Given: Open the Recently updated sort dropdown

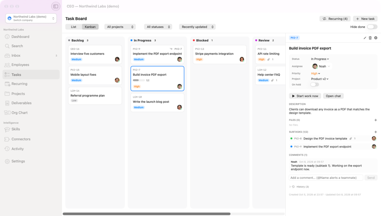Looking at the screenshot, I should [x=197, y=27].
